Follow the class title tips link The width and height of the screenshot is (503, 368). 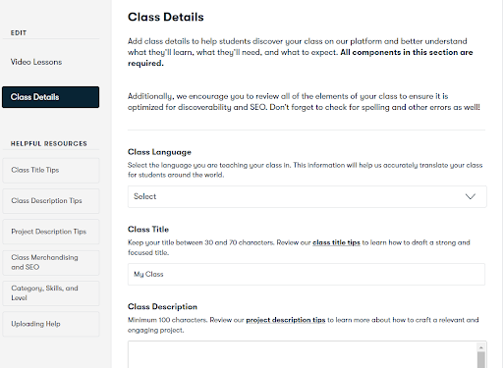[336, 242]
